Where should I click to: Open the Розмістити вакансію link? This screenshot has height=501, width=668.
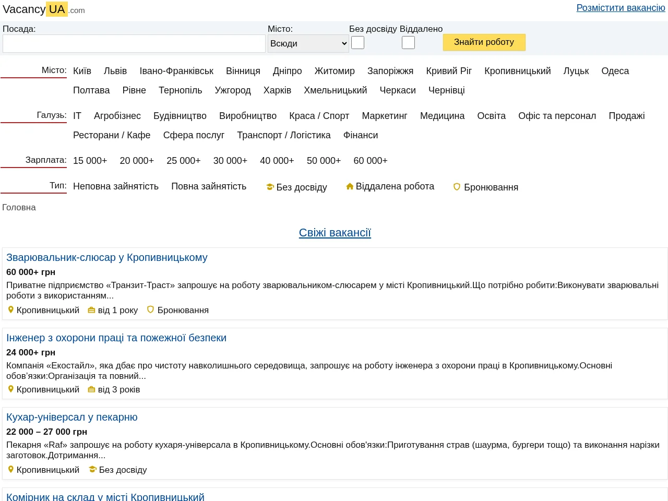[621, 8]
